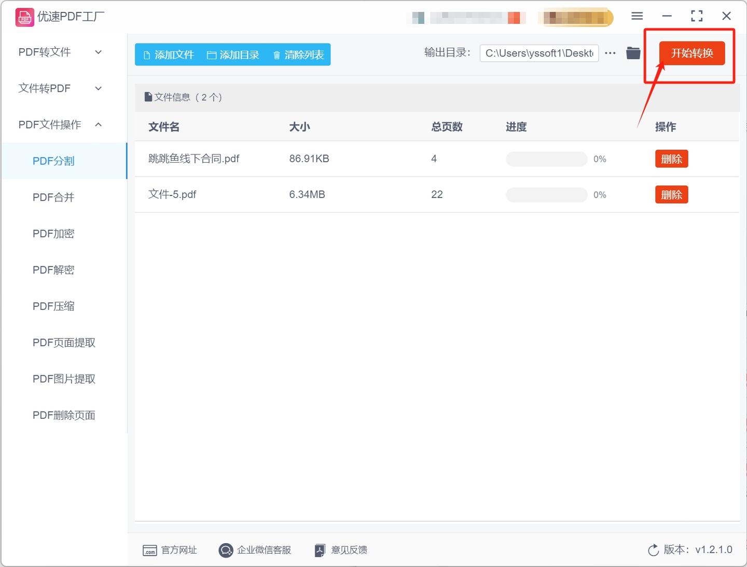Select PDF分割 in sidebar
Image resolution: width=747 pixels, height=567 pixels.
tap(64, 161)
